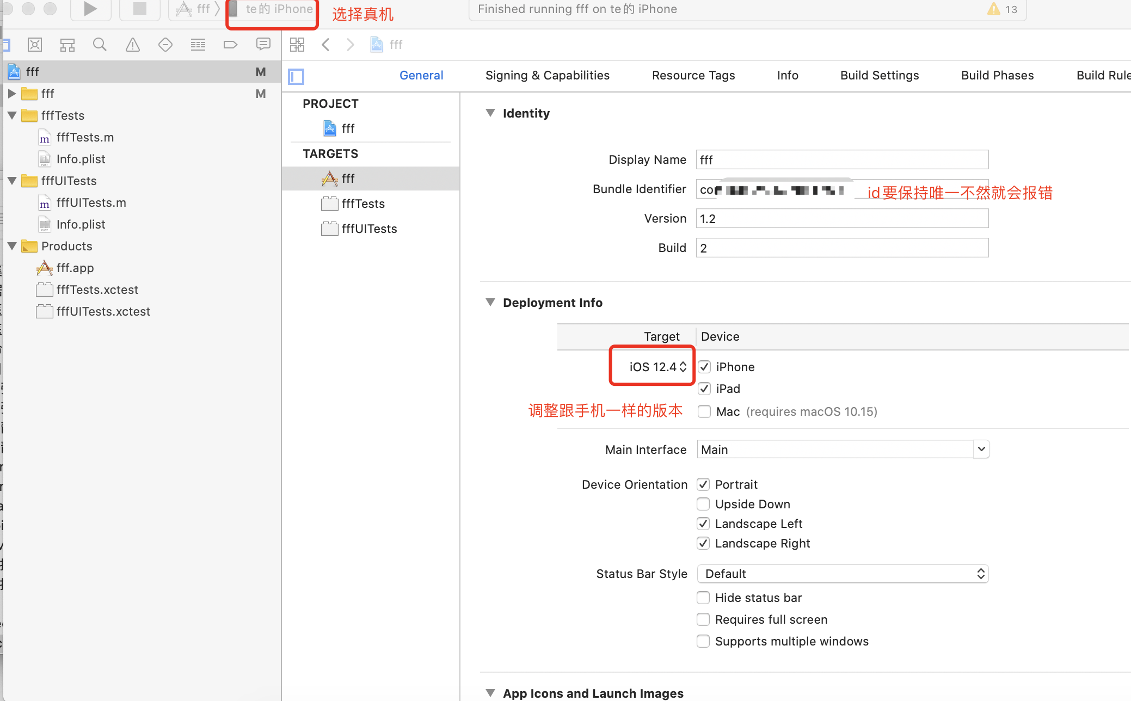
Task: Click the Run play button
Action: tap(90, 9)
